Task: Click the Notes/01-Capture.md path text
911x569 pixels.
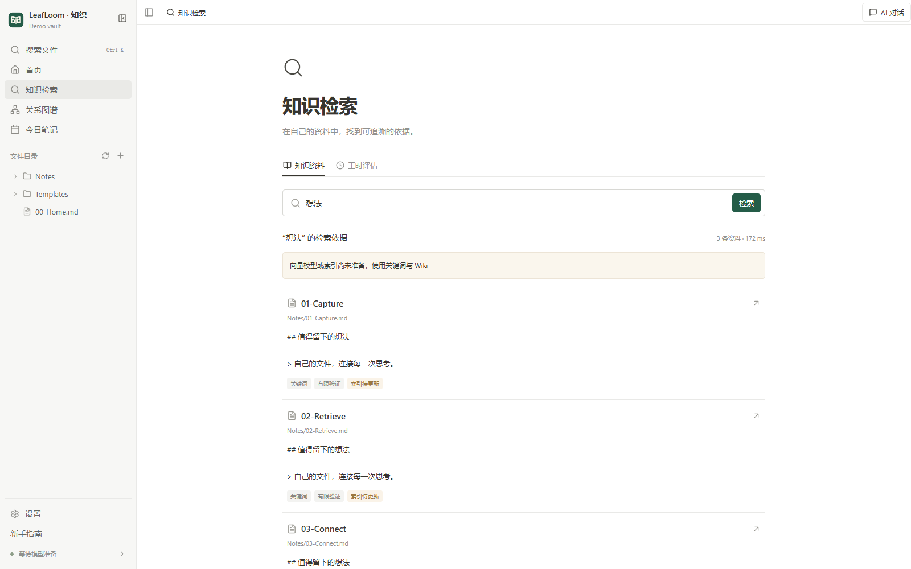Action: point(317,319)
